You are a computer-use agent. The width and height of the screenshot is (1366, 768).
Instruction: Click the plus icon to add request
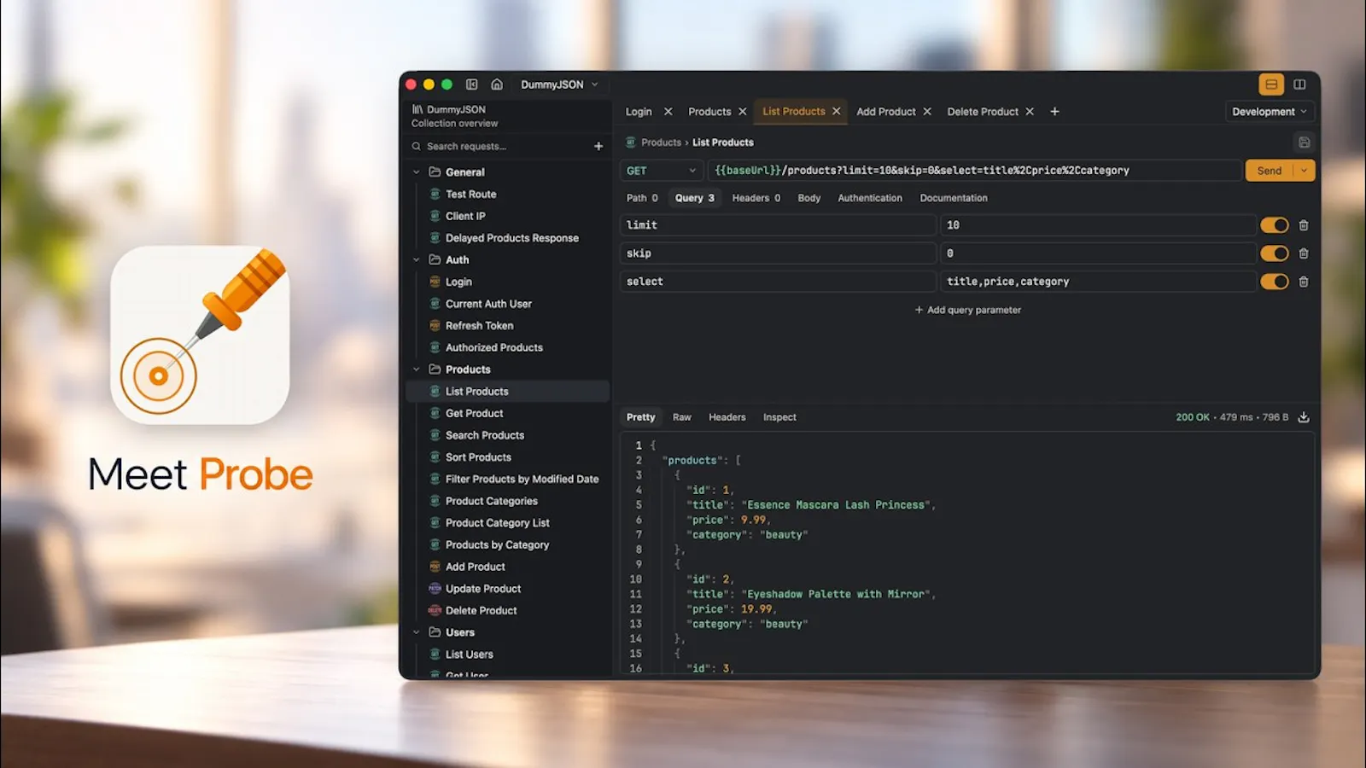[x=598, y=146]
